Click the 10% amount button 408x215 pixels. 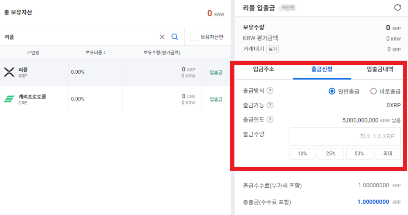click(302, 154)
